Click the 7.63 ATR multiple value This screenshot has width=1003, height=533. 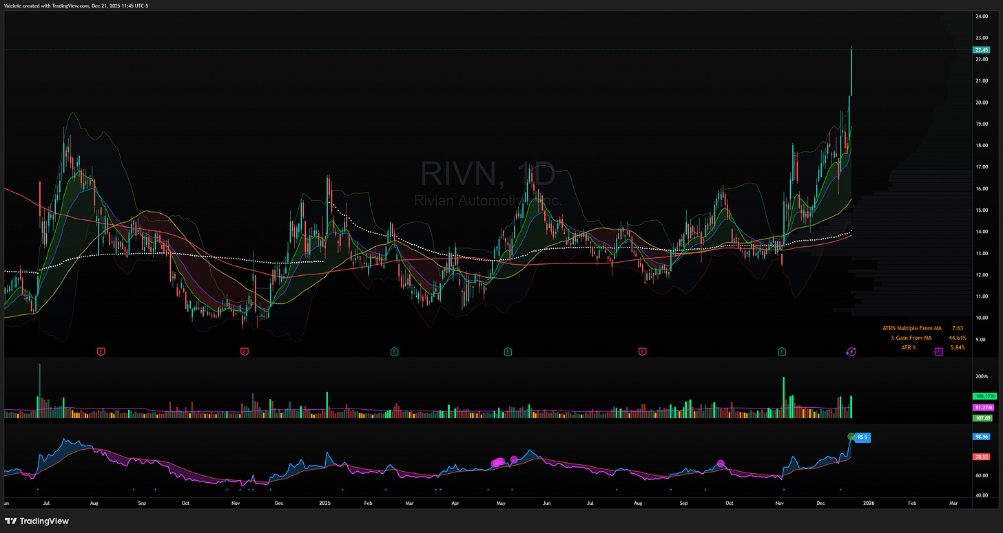point(958,328)
